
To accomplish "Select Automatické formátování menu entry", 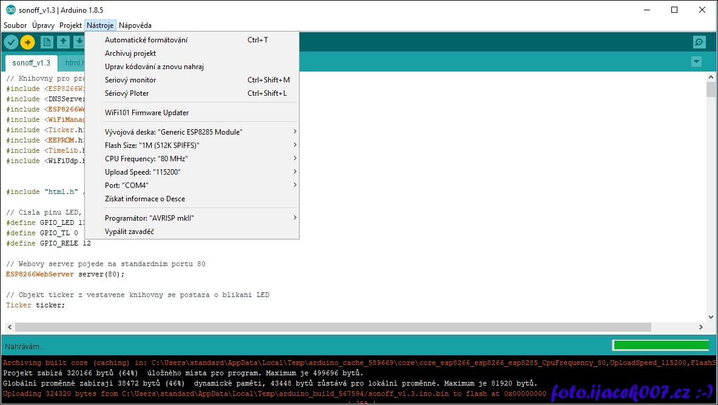I will 146,40.
